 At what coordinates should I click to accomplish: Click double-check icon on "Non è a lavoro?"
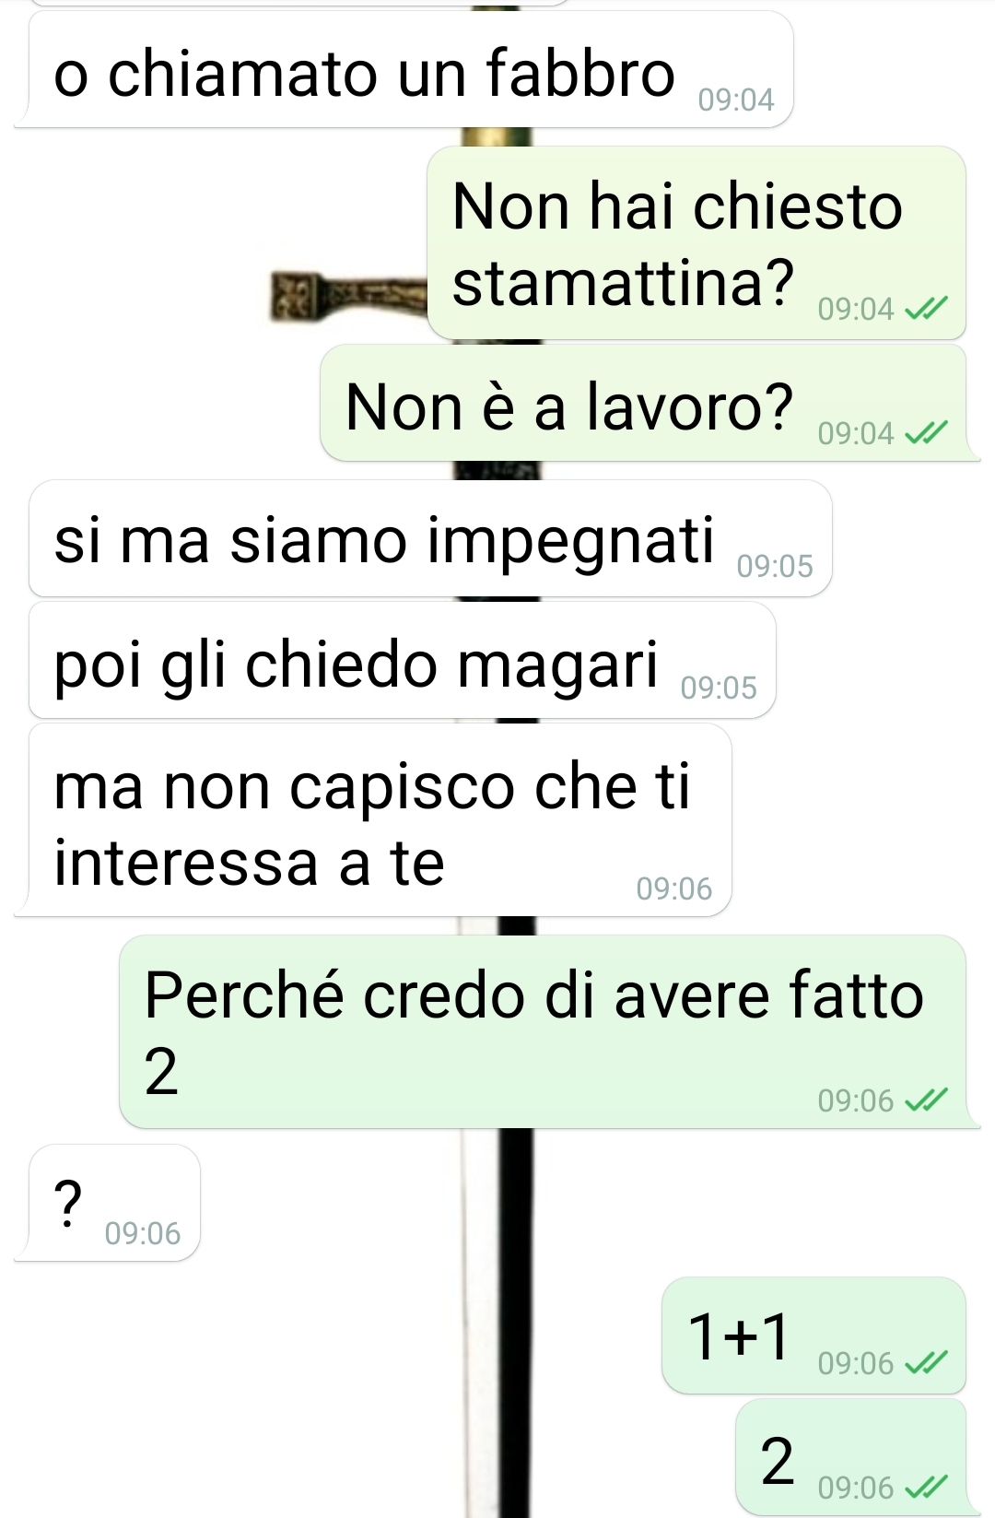click(926, 433)
